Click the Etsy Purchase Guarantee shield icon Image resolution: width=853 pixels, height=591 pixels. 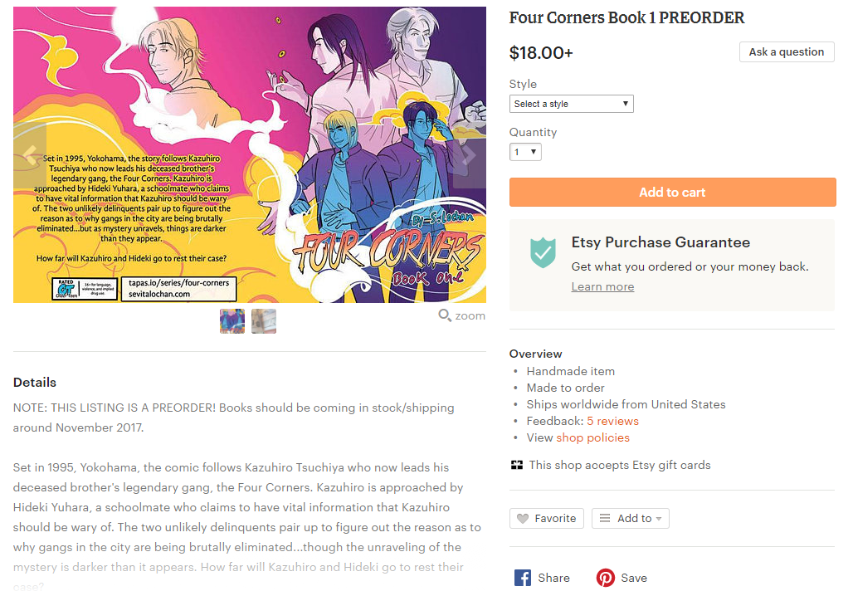pos(543,252)
